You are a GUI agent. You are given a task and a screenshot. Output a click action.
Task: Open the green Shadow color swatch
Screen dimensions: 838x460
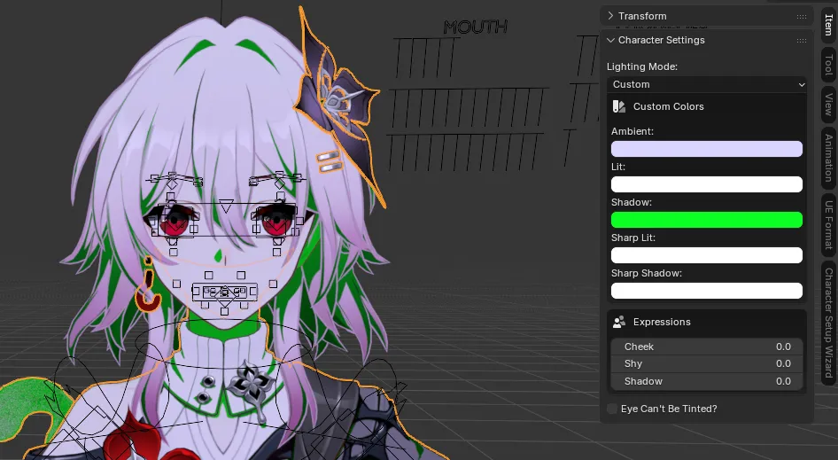point(707,220)
